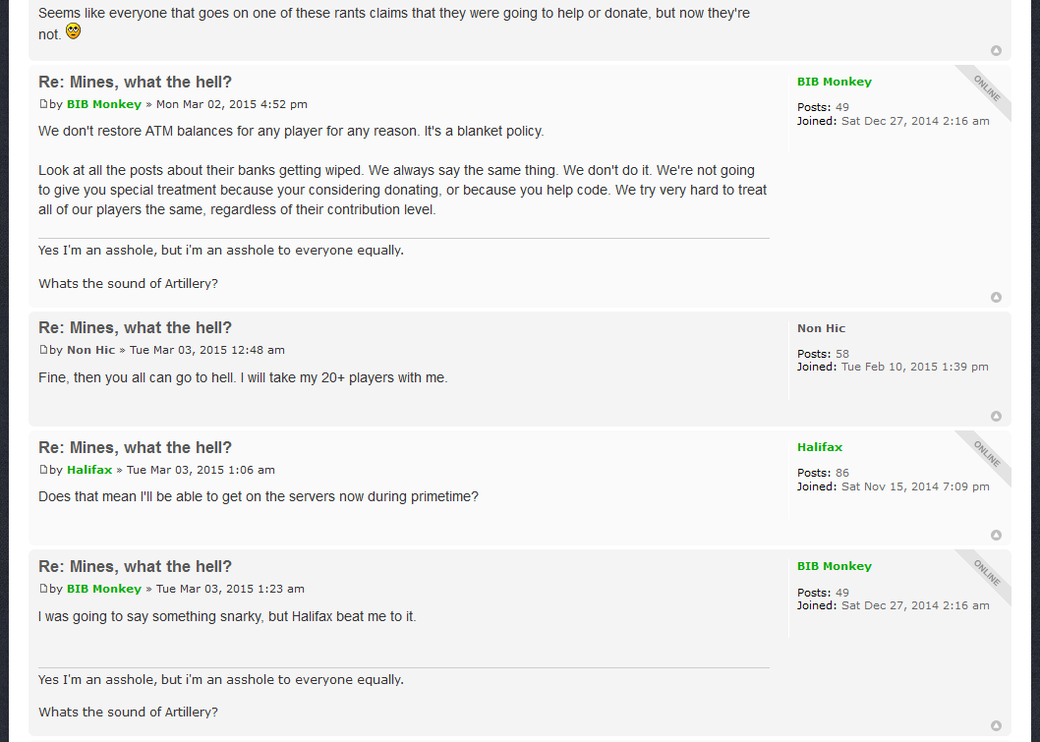Open the post title of the 1:23 am BIB Monkey reply
The width and height of the screenshot is (1040, 742).
click(x=136, y=566)
